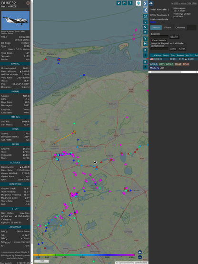Select the DUKE32 aircraft marker on map
198x264 pixels.
pos(74,132)
